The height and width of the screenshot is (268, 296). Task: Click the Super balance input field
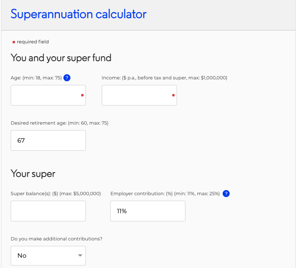point(48,211)
